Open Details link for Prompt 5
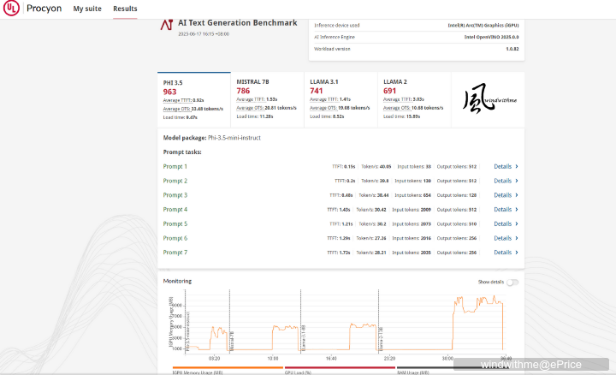Screen dimensions: 616x375 (505, 223)
